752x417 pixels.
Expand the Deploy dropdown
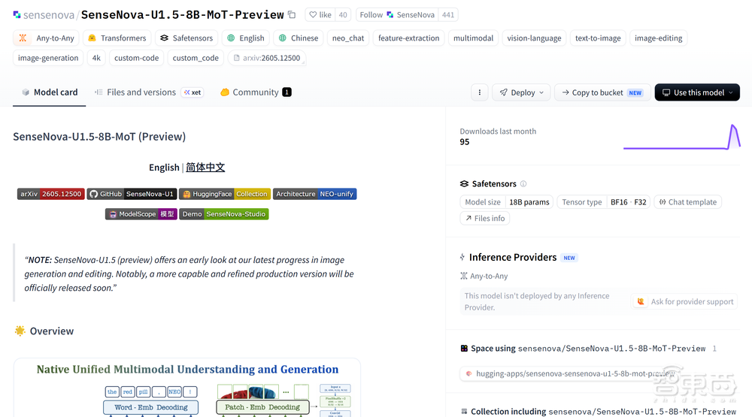tap(521, 92)
